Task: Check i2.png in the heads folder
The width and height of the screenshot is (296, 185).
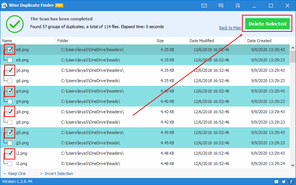Action: point(10,164)
